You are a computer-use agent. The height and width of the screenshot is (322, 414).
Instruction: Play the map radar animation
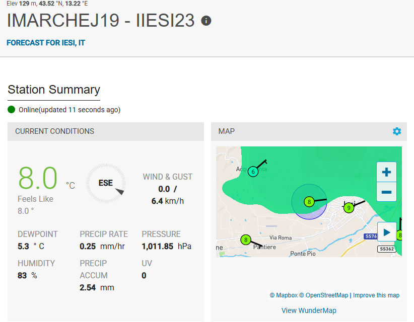pos(386,232)
